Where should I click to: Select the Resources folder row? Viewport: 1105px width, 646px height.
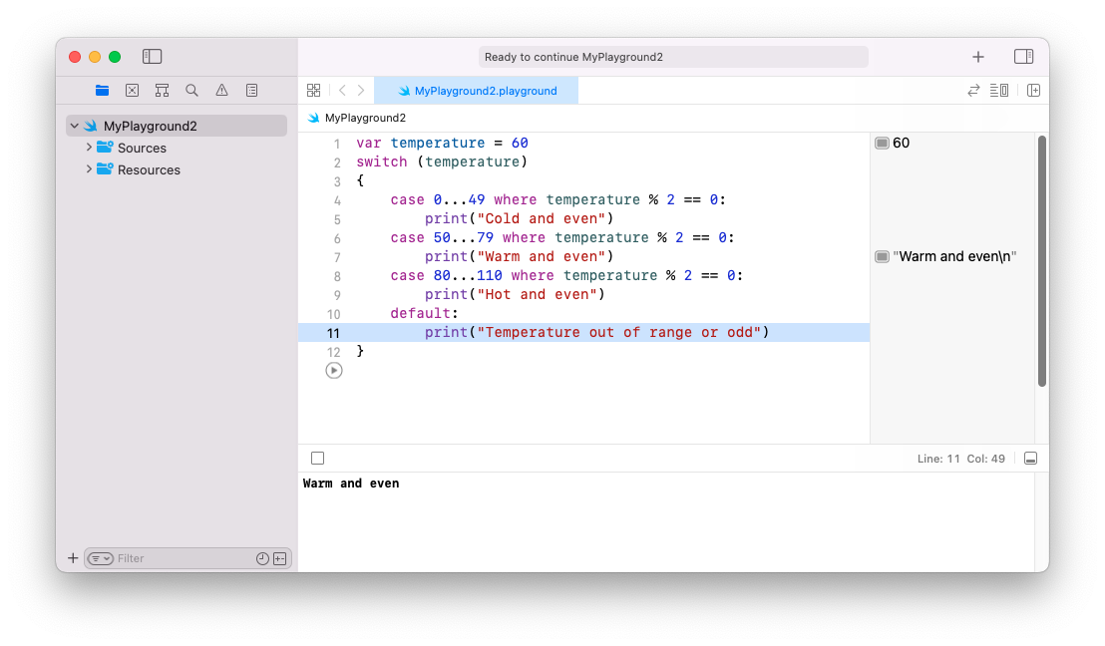[177, 169]
